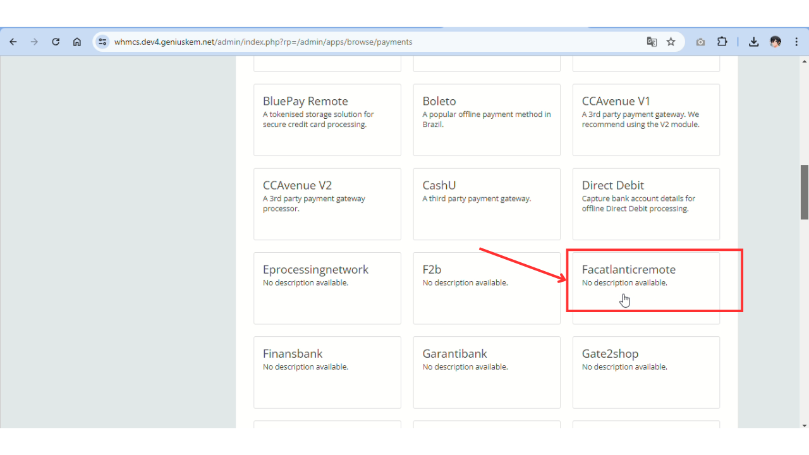Click the camera screenshot icon
Viewport: 809px width, 455px height.
point(700,42)
